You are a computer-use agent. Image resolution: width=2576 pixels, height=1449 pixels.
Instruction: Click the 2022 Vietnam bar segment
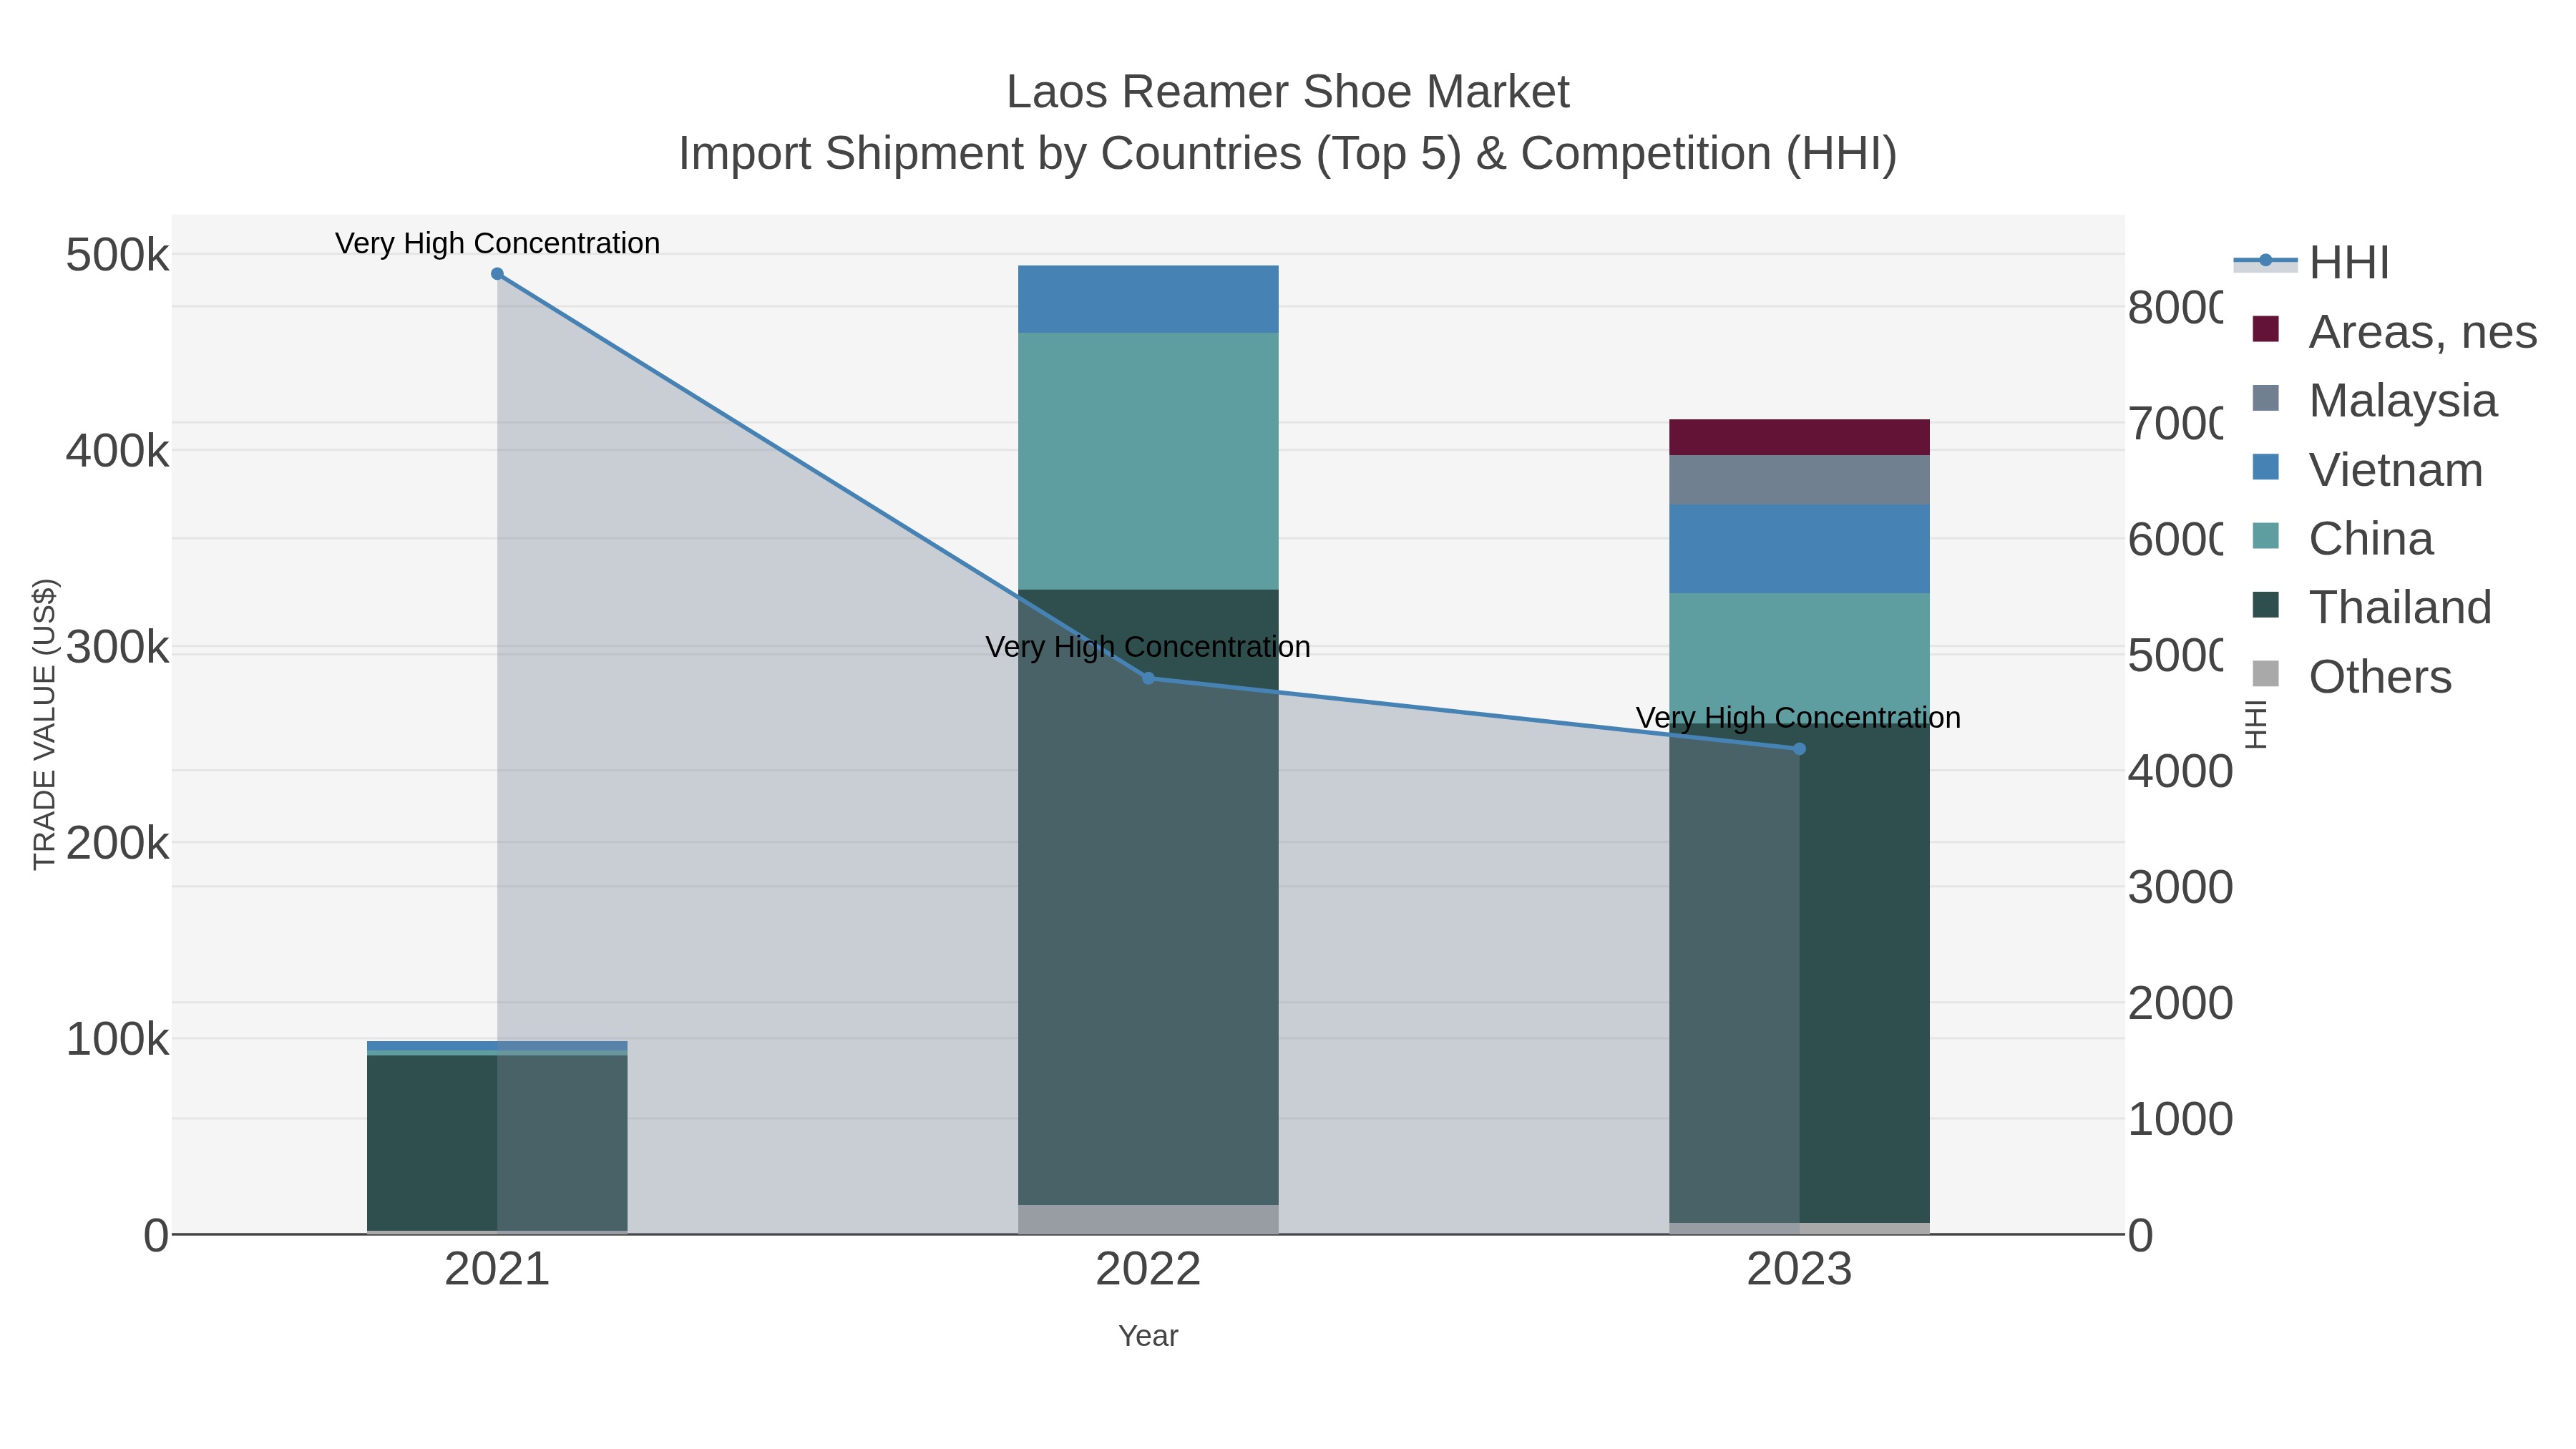click(x=1148, y=299)
